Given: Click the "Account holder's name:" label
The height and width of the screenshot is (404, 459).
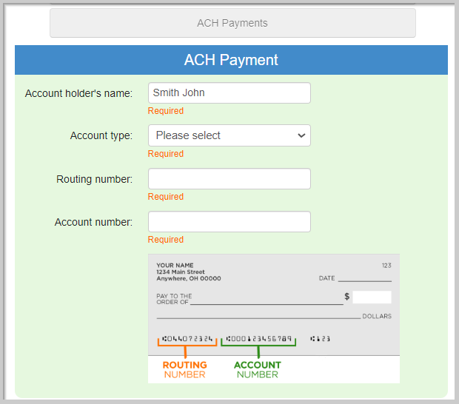Looking at the screenshot, I should [78, 93].
